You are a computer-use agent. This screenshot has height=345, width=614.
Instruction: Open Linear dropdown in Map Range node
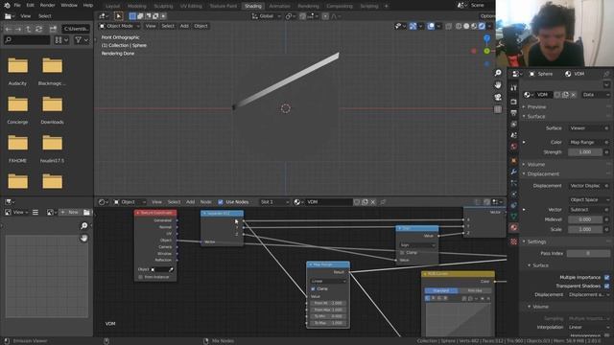click(x=328, y=281)
